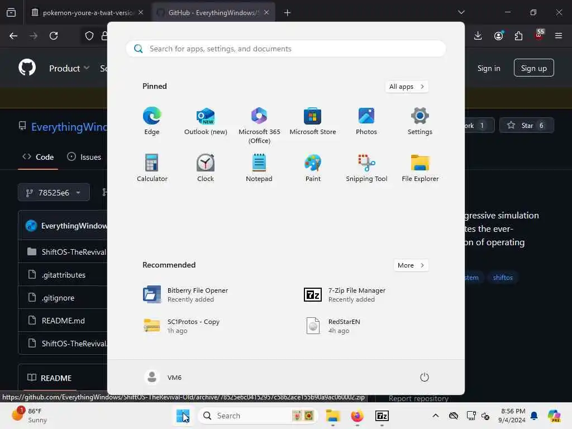Viewport: 572px width, 429px height.
Task: List all tabs dropdown arrow
Action: click(461, 12)
